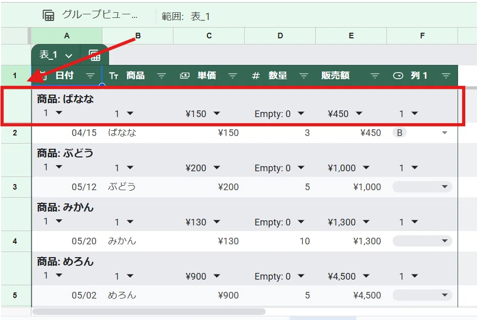Open filter icon in 列 1 header

(x=446, y=76)
